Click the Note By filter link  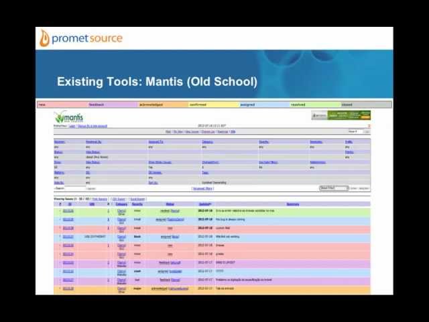pyautogui.click(x=59, y=182)
